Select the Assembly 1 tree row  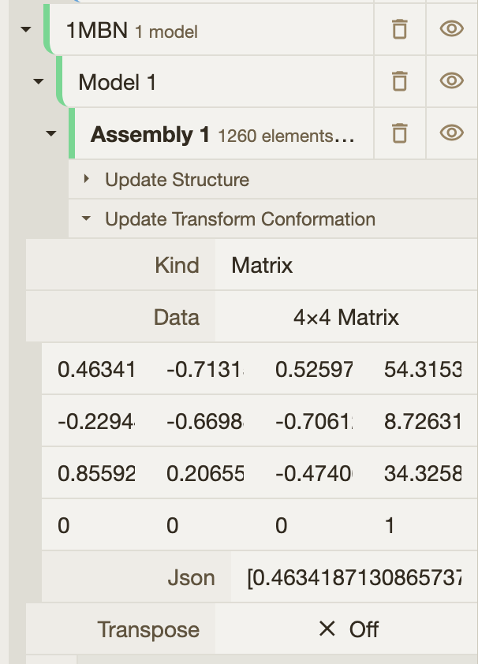coord(221,134)
